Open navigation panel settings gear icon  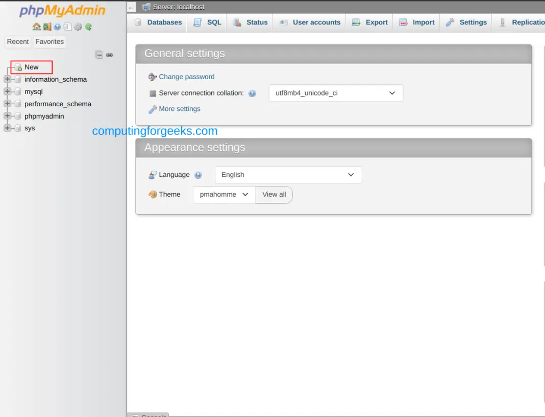[x=78, y=27]
